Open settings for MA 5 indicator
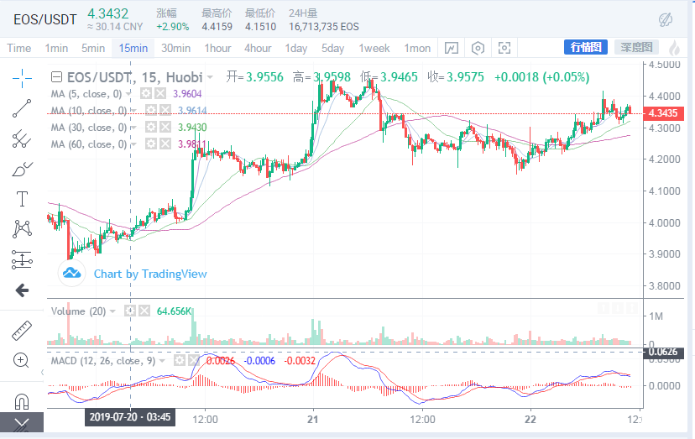695x439 pixels. tap(146, 93)
